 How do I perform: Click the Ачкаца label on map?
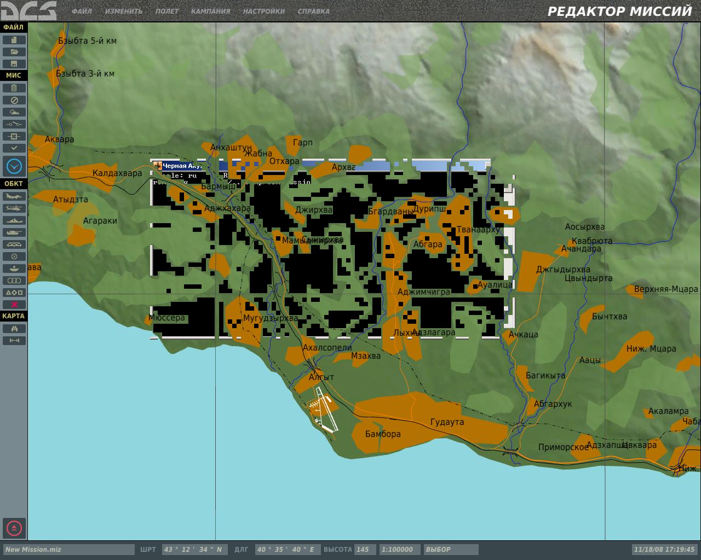point(523,335)
